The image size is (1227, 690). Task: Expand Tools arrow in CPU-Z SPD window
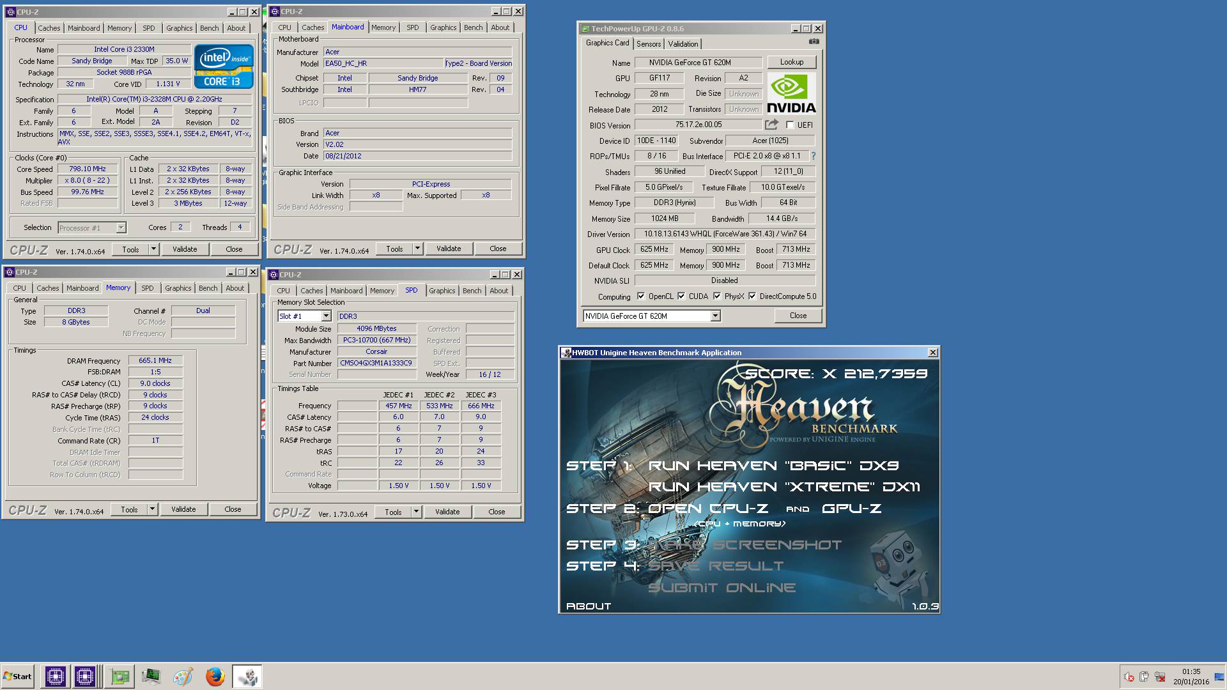(x=416, y=512)
